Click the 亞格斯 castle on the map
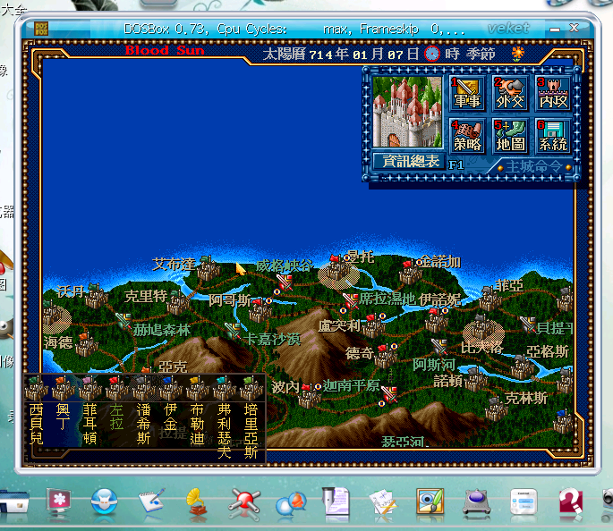 coord(522,367)
